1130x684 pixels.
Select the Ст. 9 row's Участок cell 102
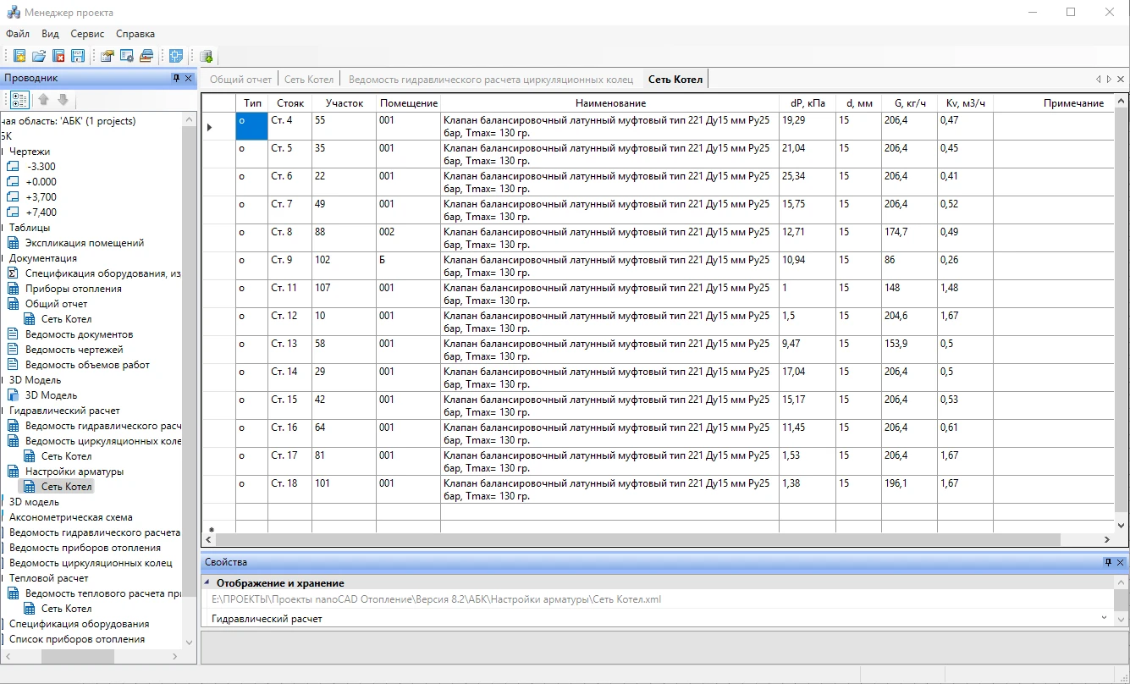[x=343, y=261]
